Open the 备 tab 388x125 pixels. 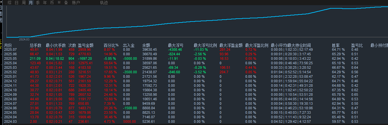(66, 3)
